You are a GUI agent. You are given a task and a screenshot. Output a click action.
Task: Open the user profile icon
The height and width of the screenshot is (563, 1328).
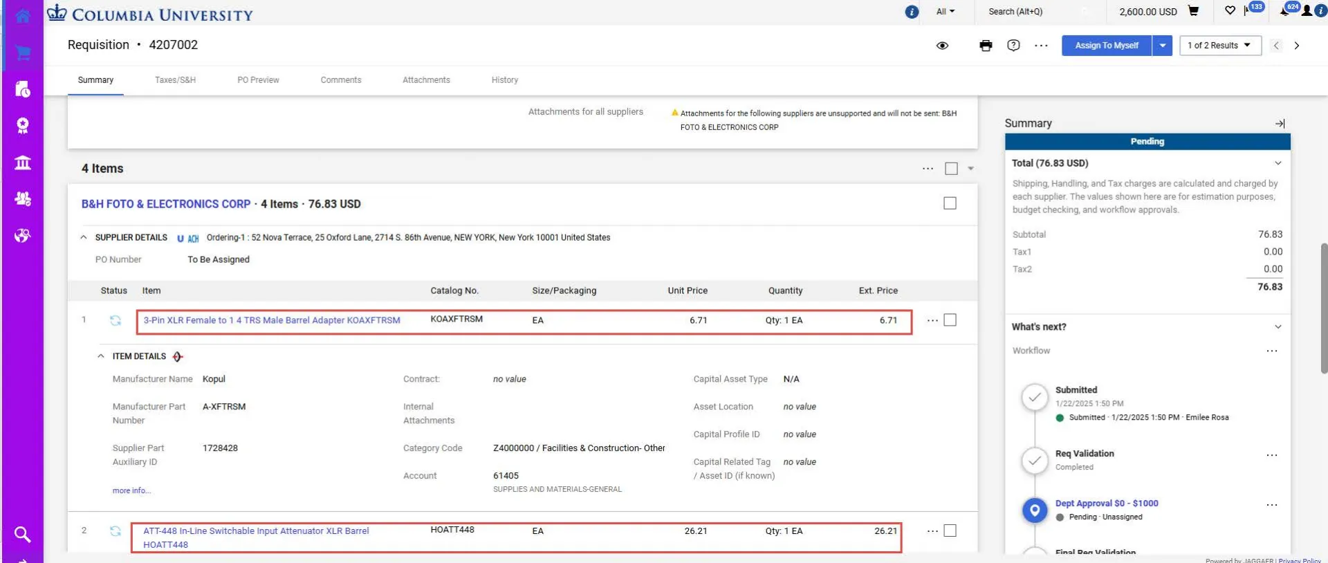click(x=1307, y=11)
